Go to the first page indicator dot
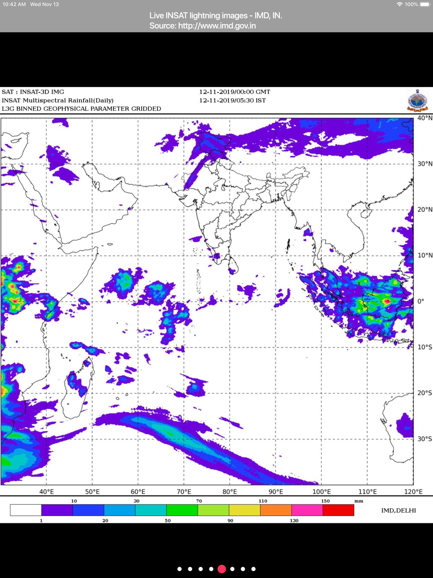Screen dimensions: 433x578 tap(180, 569)
